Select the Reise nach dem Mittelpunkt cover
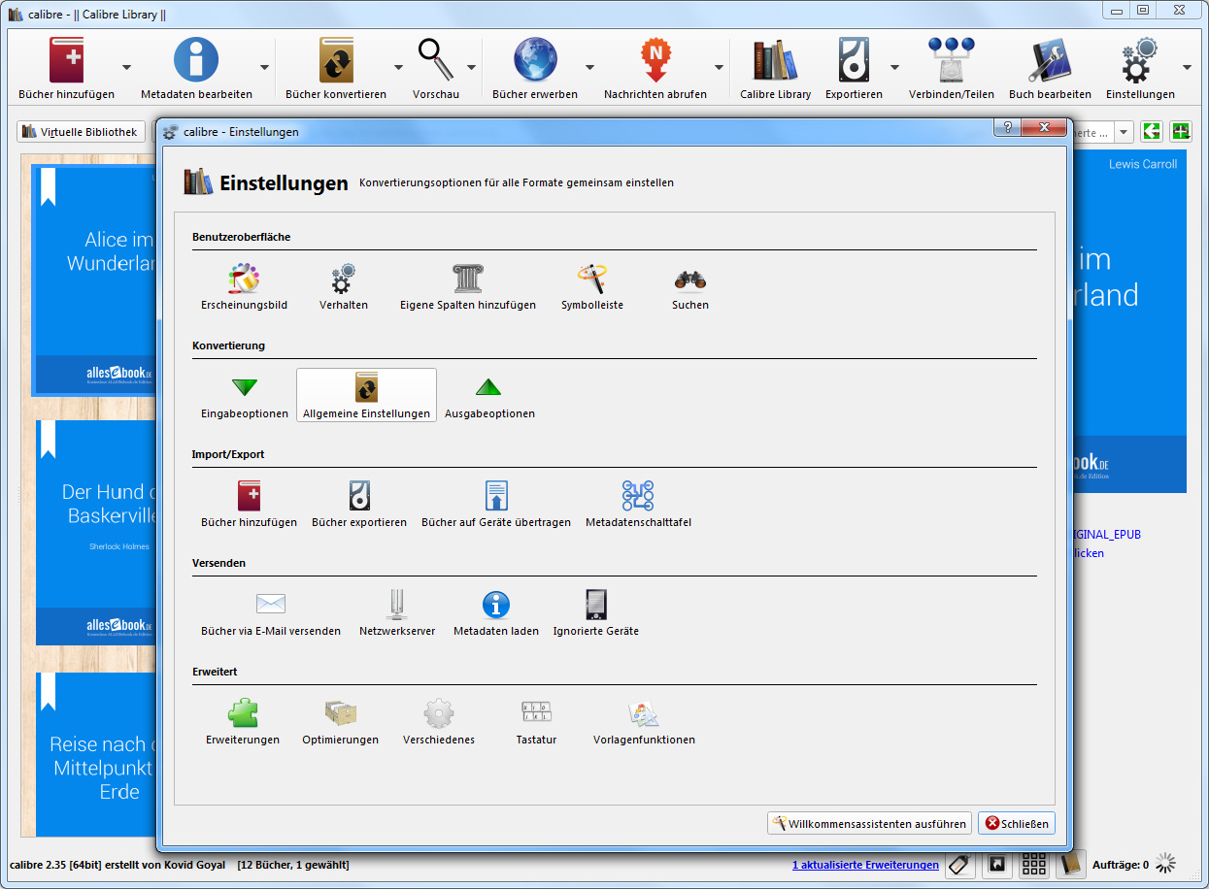The height and width of the screenshot is (889, 1209). [x=96, y=754]
